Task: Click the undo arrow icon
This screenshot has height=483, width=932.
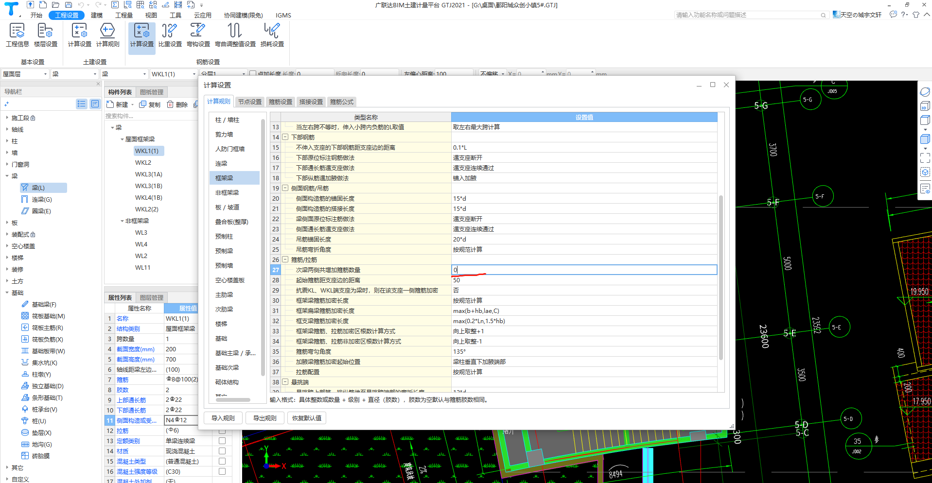Action: tap(81, 5)
